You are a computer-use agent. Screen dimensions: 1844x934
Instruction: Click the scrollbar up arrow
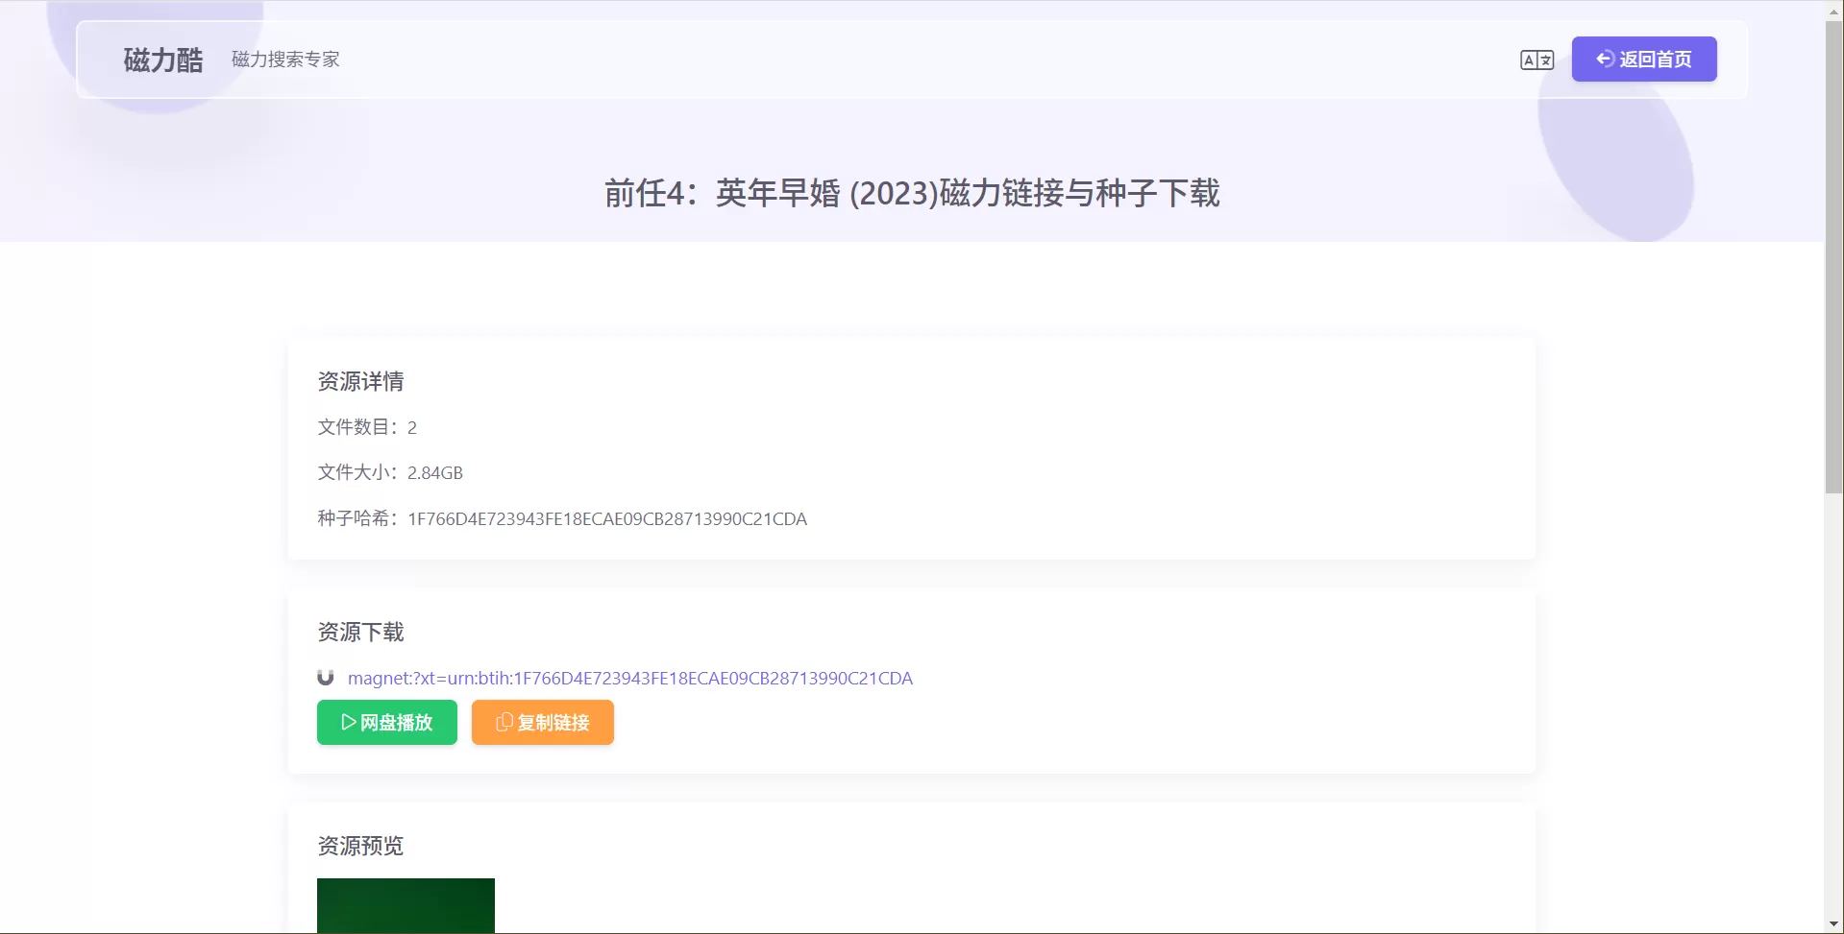click(1833, 10)
